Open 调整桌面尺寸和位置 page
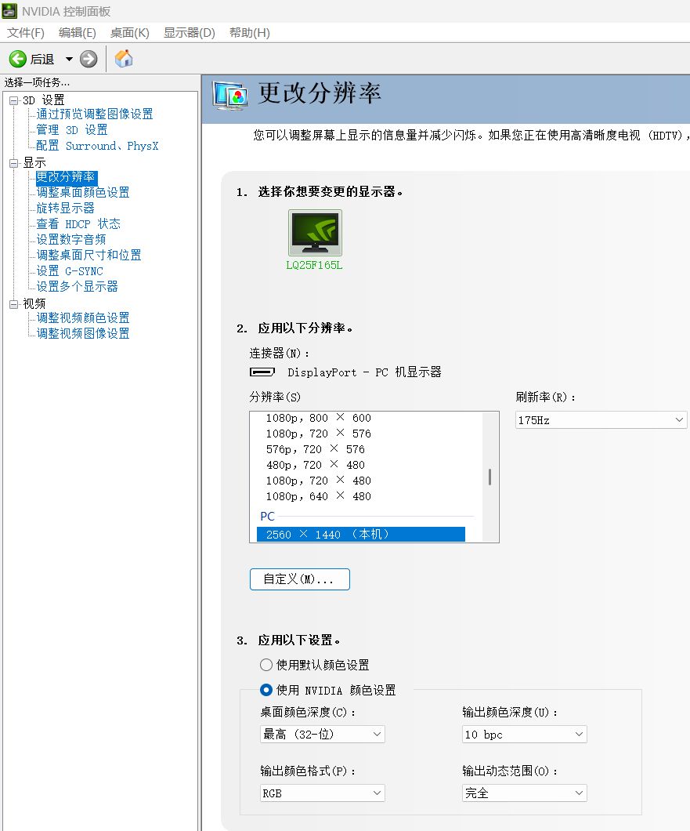This screenshot has width=690, height=831. (89, 255)
